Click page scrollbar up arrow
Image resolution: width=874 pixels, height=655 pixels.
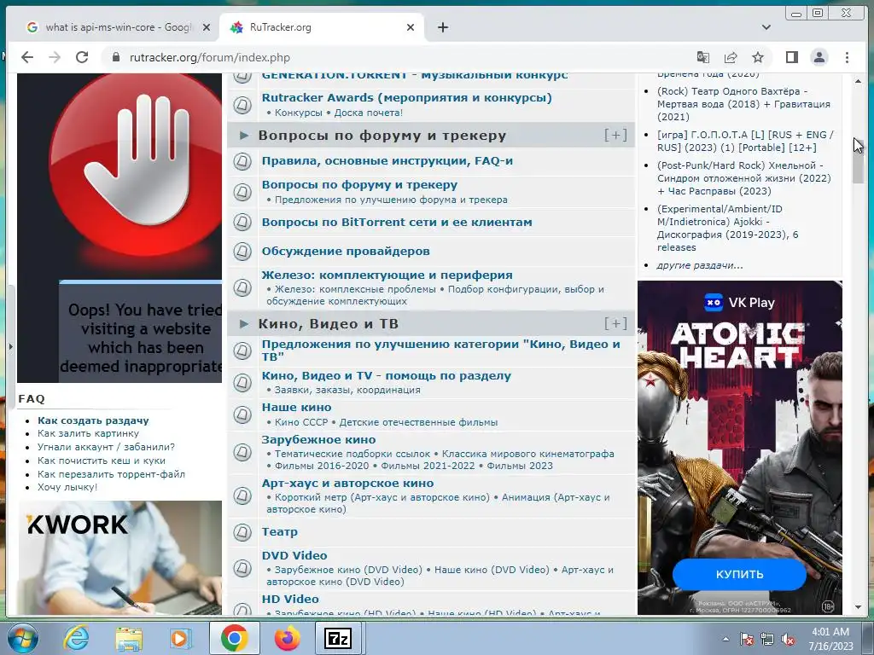click(858, 81)
